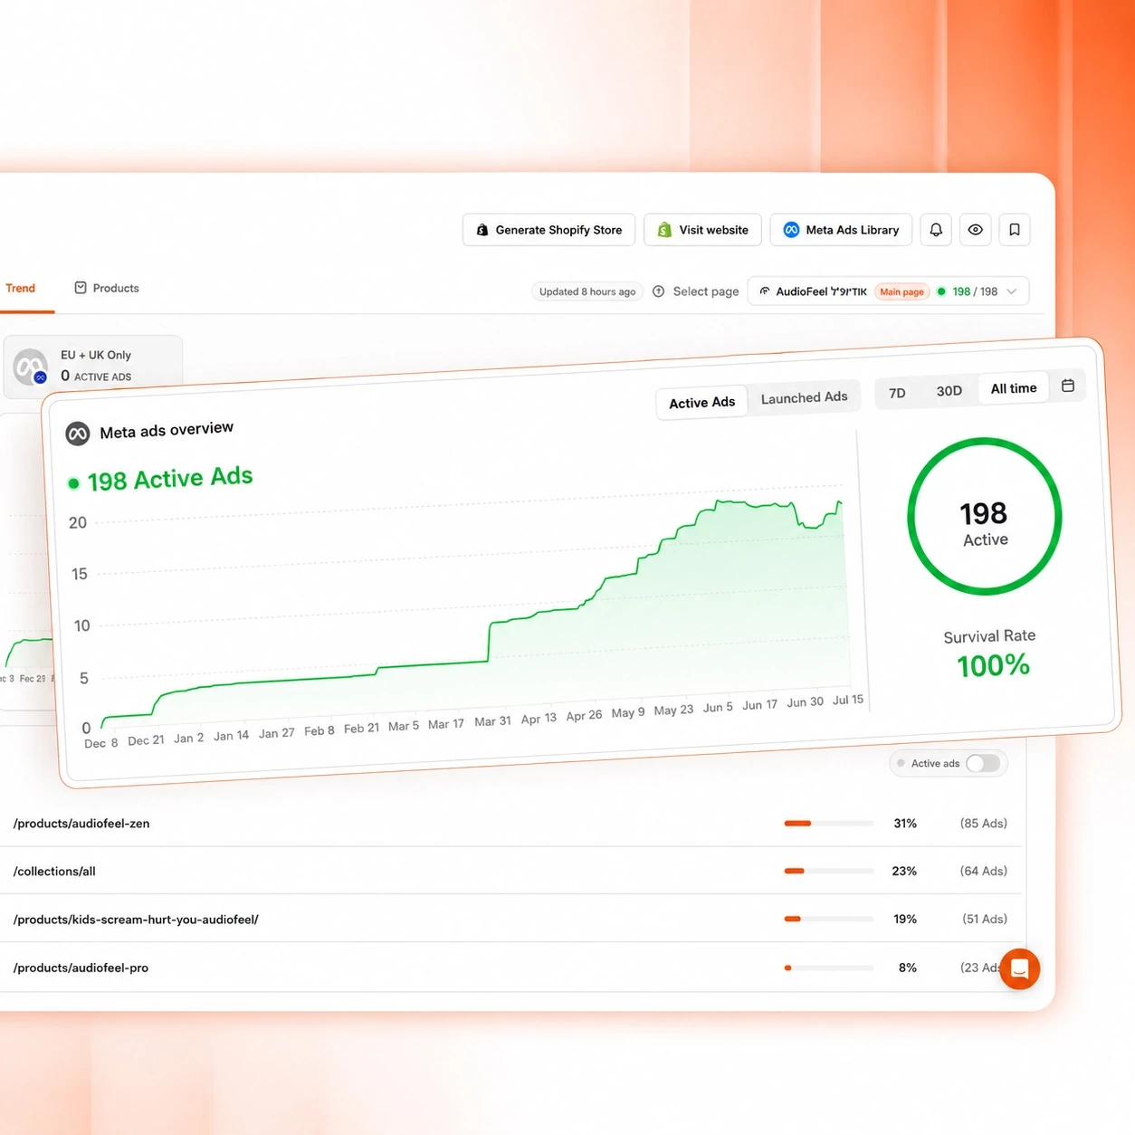The image size is (1135, 1135).
Task: Click the notification bell icon
Action: 936,230
